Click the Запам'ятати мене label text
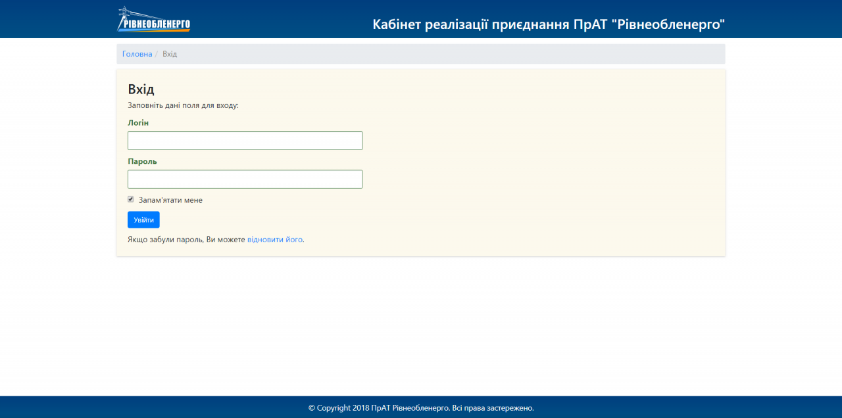This screenshot has width=842, height=418. tap(170, 200)
